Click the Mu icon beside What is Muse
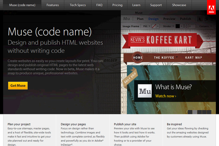 pyautogui.click(x=145, y=91)
